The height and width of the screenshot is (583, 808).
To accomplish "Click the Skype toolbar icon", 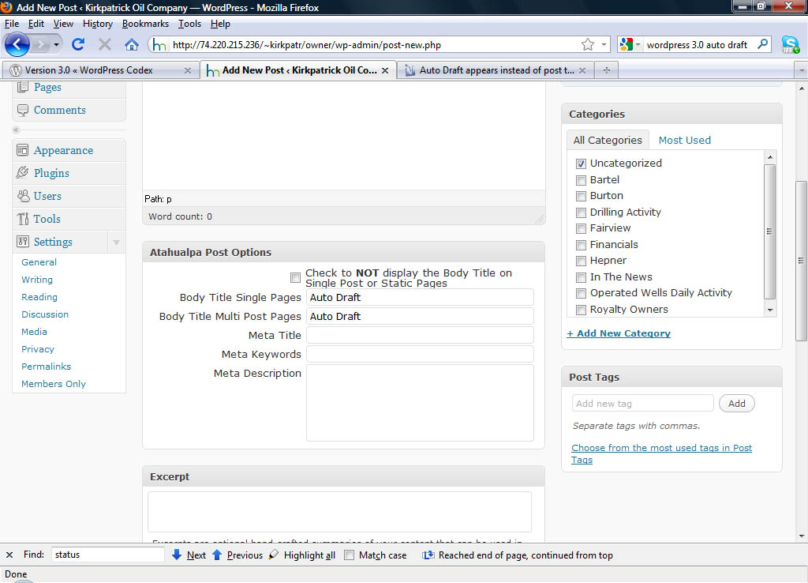I will tap(791, 45).
